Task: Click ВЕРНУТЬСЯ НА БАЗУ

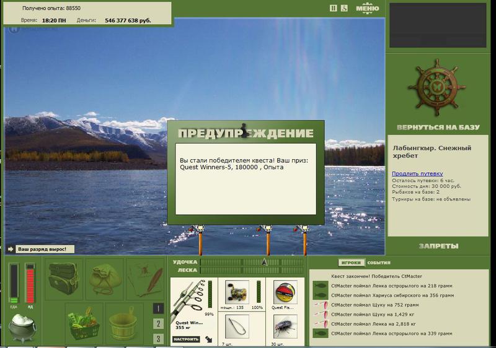Action: (x=438, y=128)
